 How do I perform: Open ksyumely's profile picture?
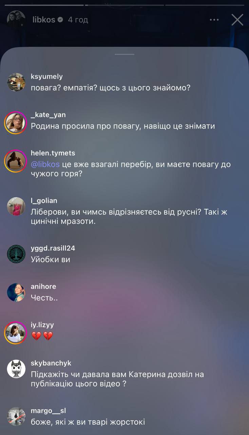16,82
